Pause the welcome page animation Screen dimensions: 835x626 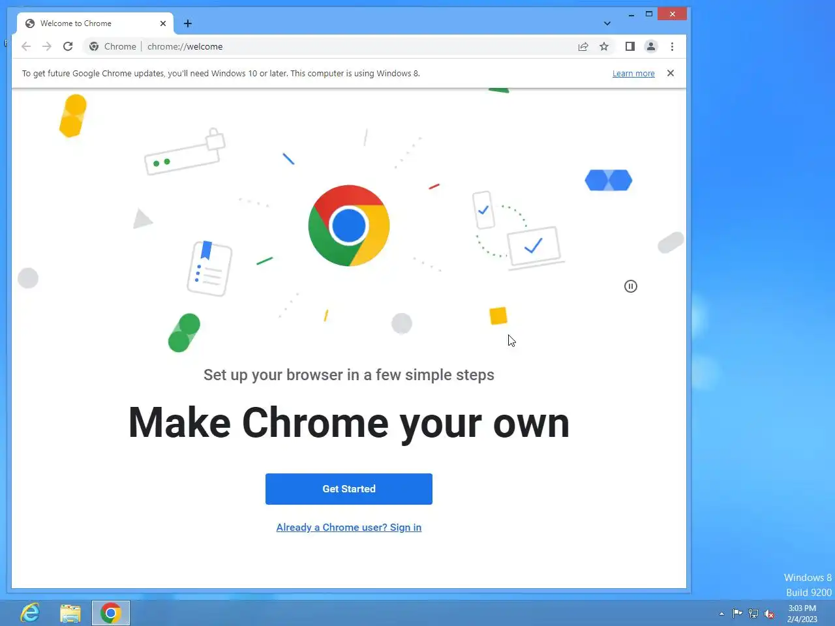click(630, 286)
